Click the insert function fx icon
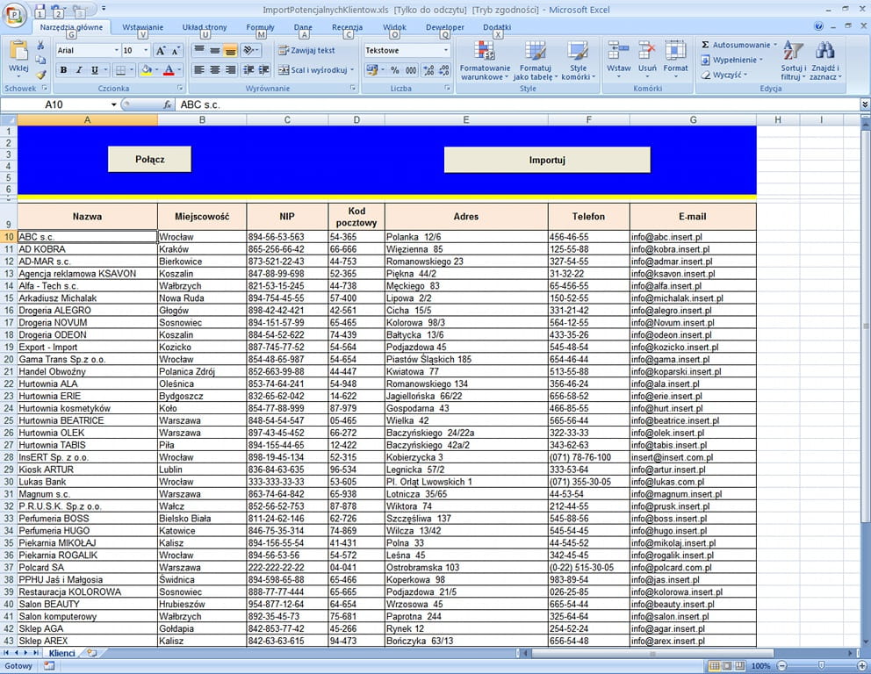 point(167,104)
